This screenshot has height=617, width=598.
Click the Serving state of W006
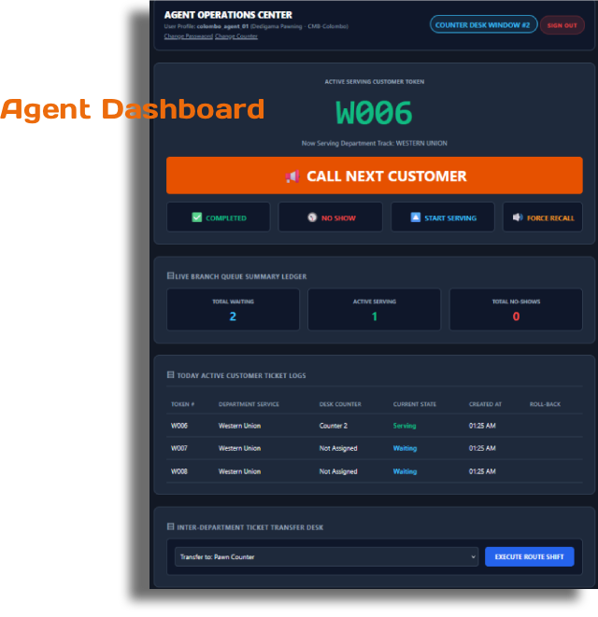405,426
